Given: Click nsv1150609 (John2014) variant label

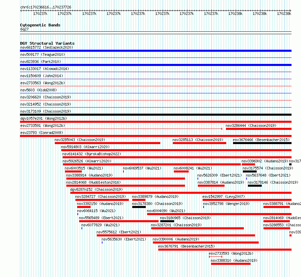Looking at the screenshot, I should (x=42, y=76).
